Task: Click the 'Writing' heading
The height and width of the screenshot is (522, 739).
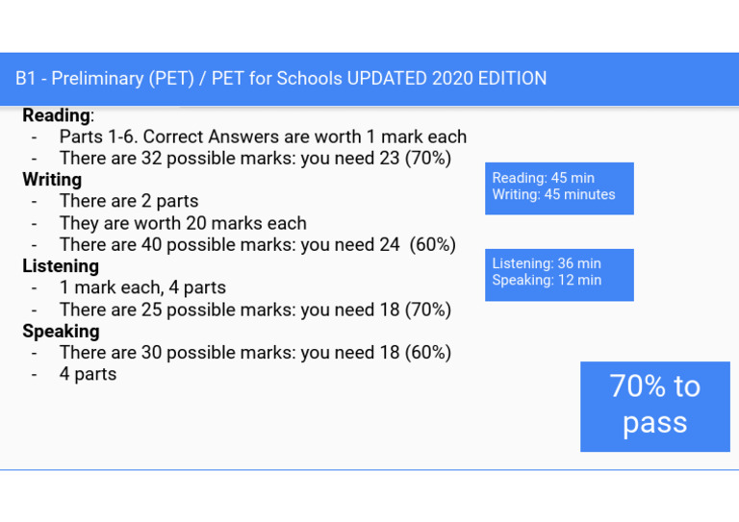Action: coord(52,180)
